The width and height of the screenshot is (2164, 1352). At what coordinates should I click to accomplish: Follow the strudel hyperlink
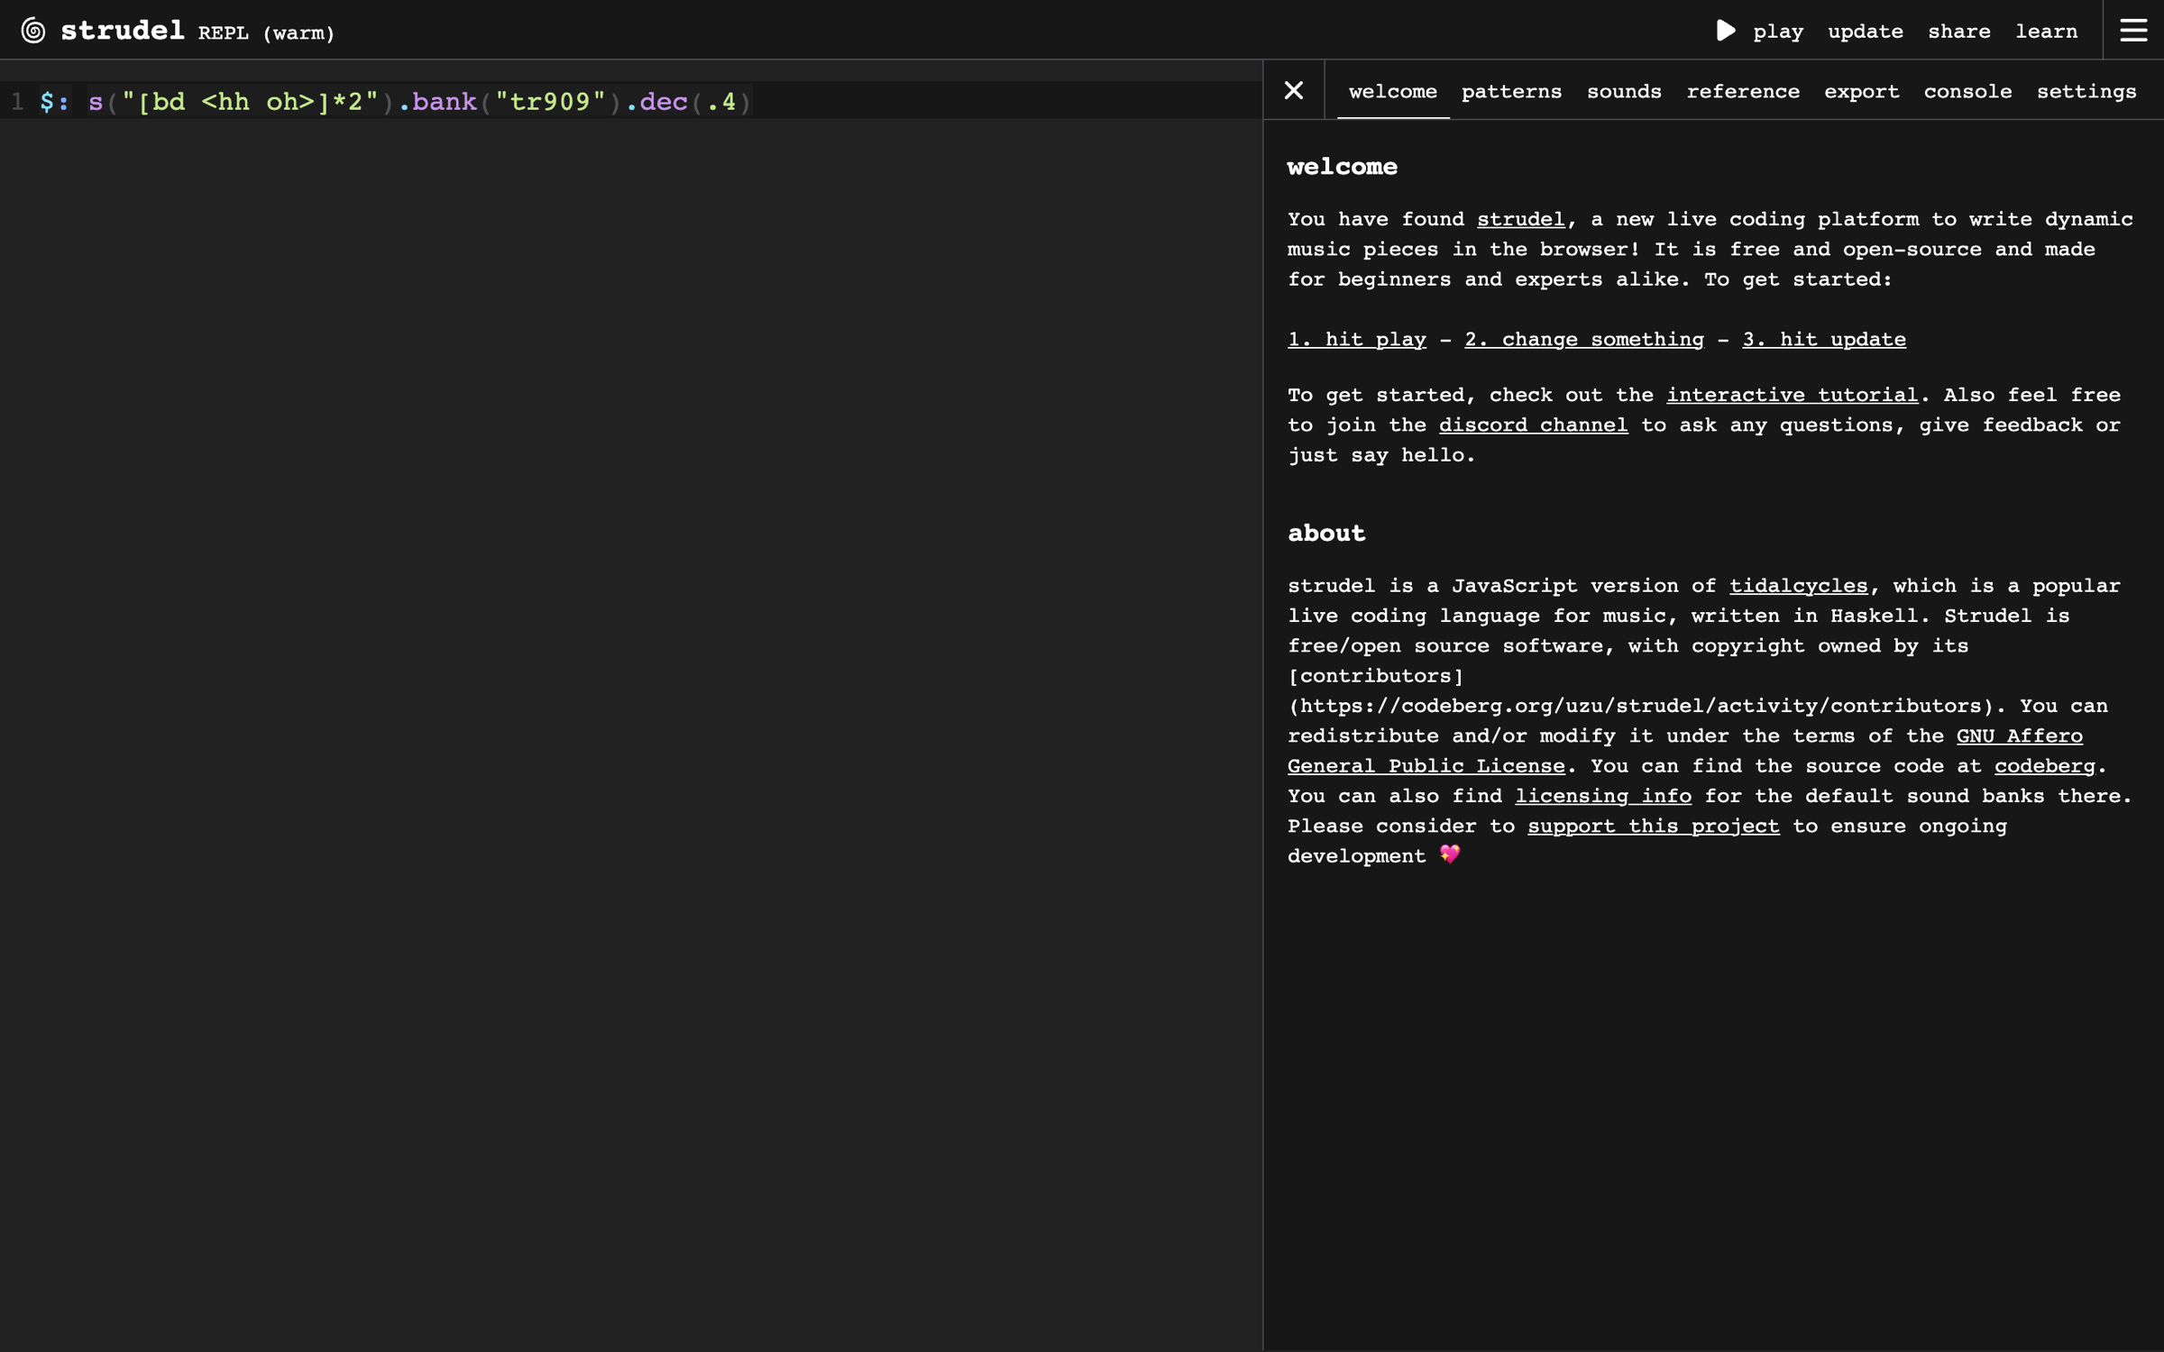tap(1520, 219)
